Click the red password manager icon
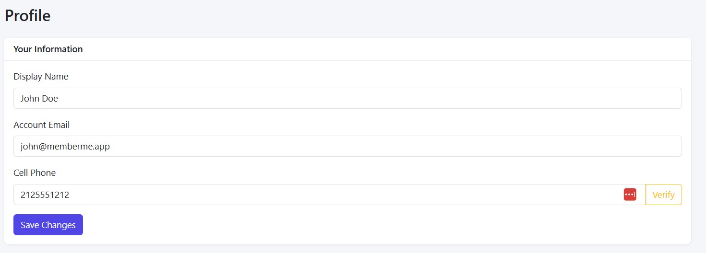706x253 pixels. pos(630,195)
